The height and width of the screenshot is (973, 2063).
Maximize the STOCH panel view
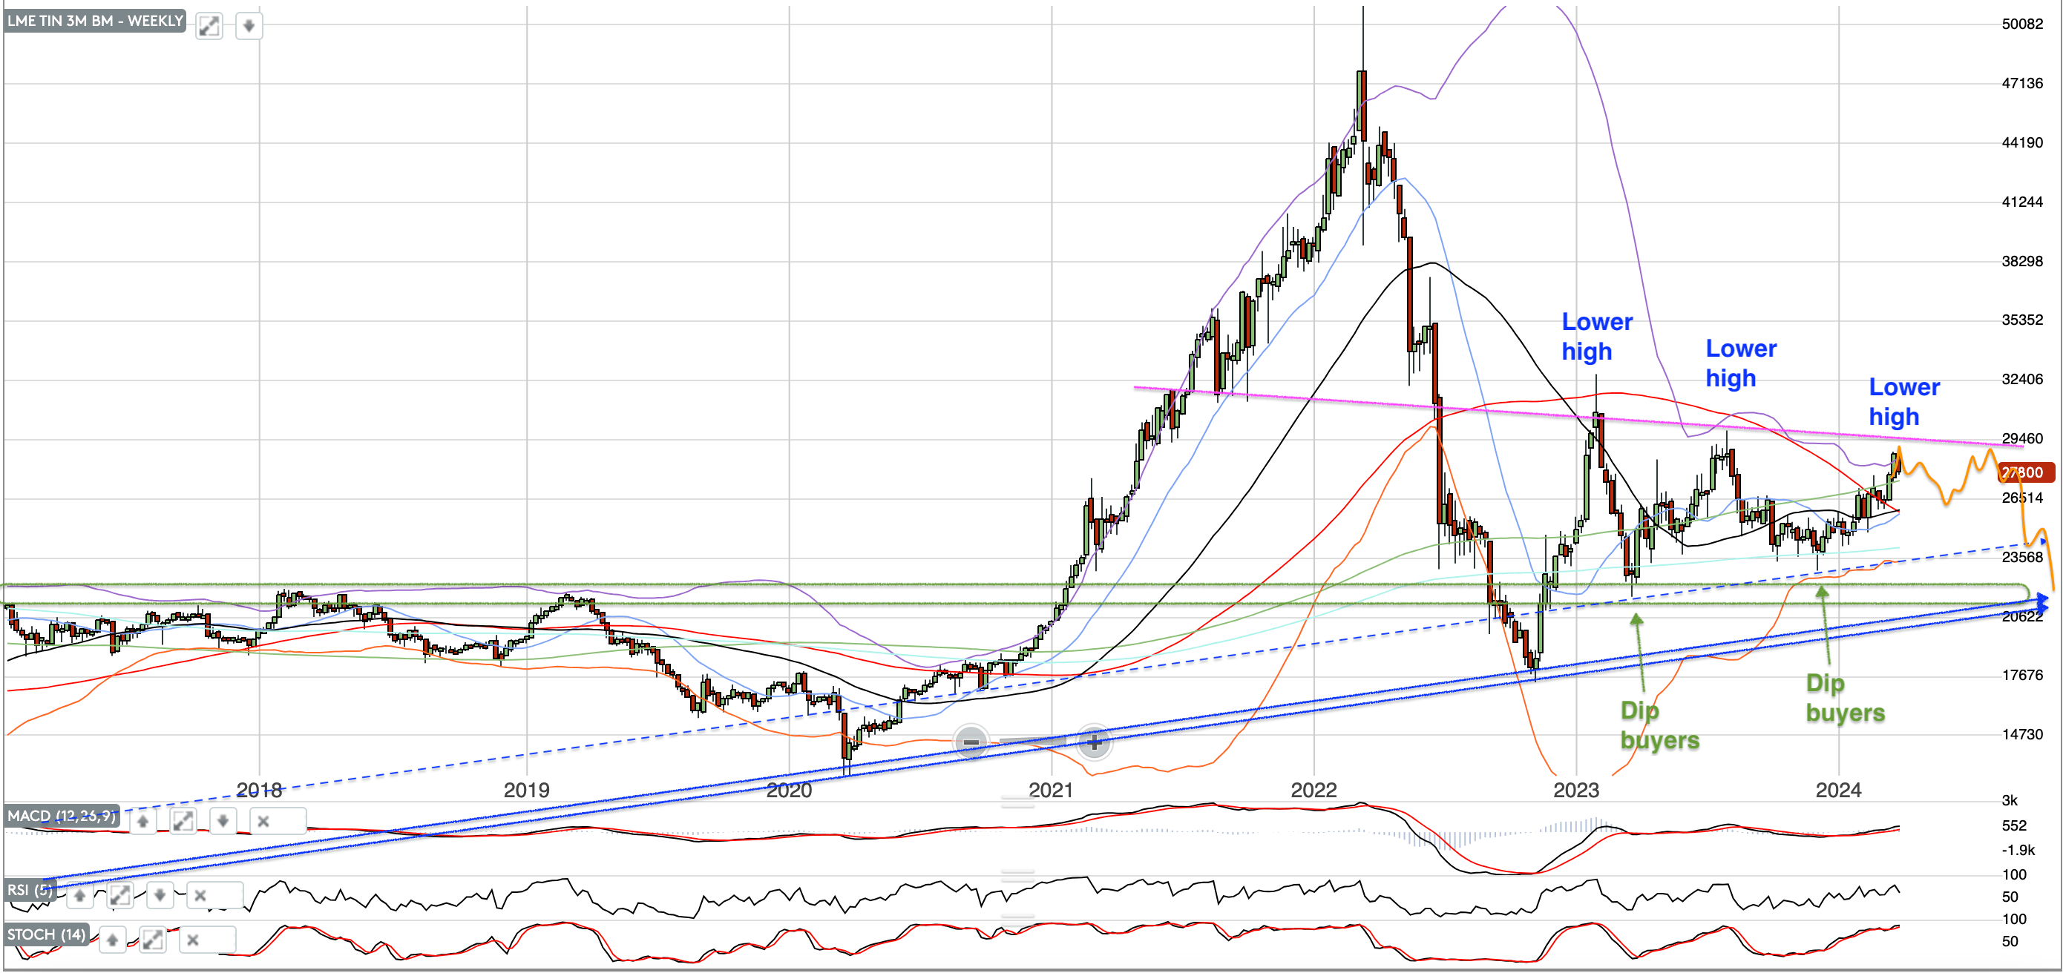(x=152, y=939)
